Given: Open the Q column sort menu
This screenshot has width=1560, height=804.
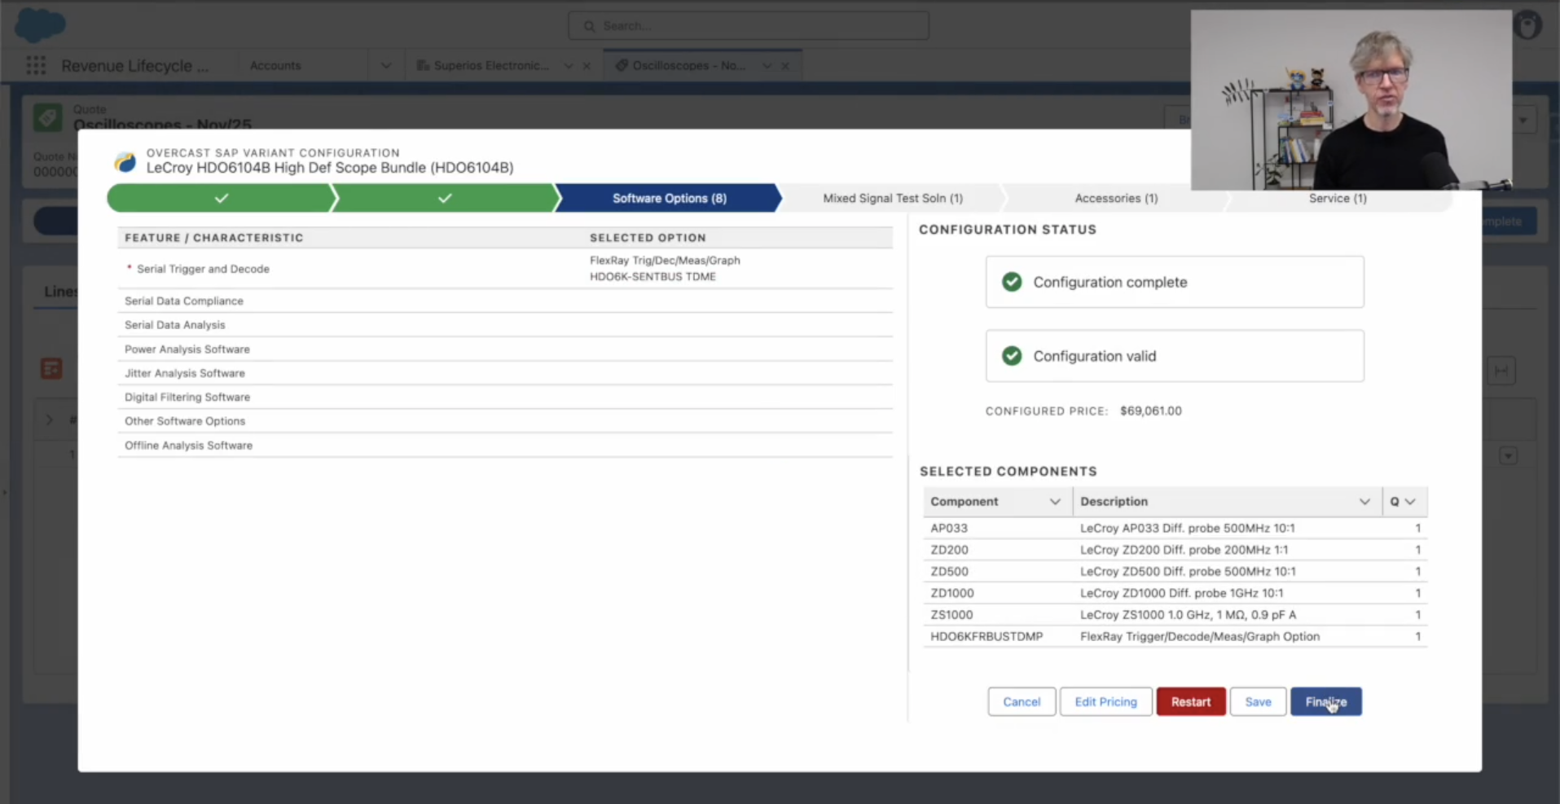Looking at the screenshot, I should pyautogui.click(x=1411, y=502).
